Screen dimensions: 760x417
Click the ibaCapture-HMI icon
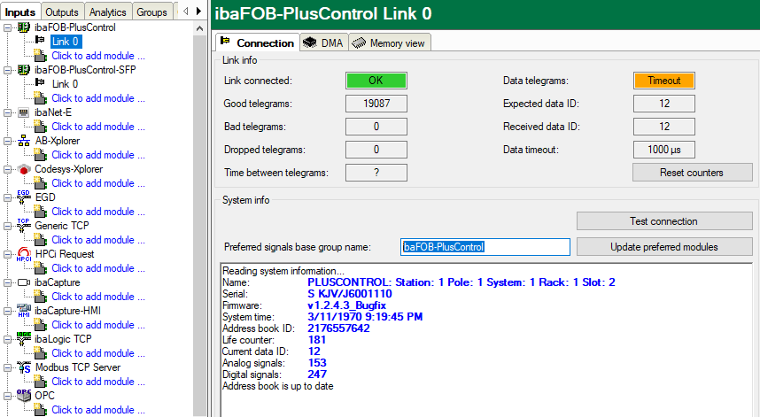click(24, 311)
